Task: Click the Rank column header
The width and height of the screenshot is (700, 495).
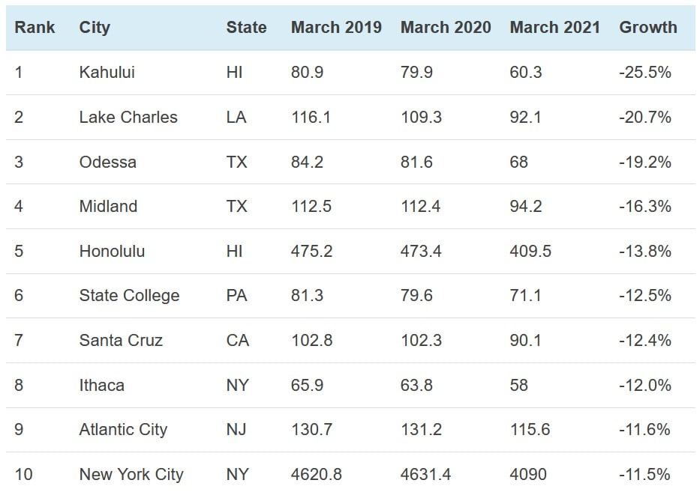Action: point(35,28)
